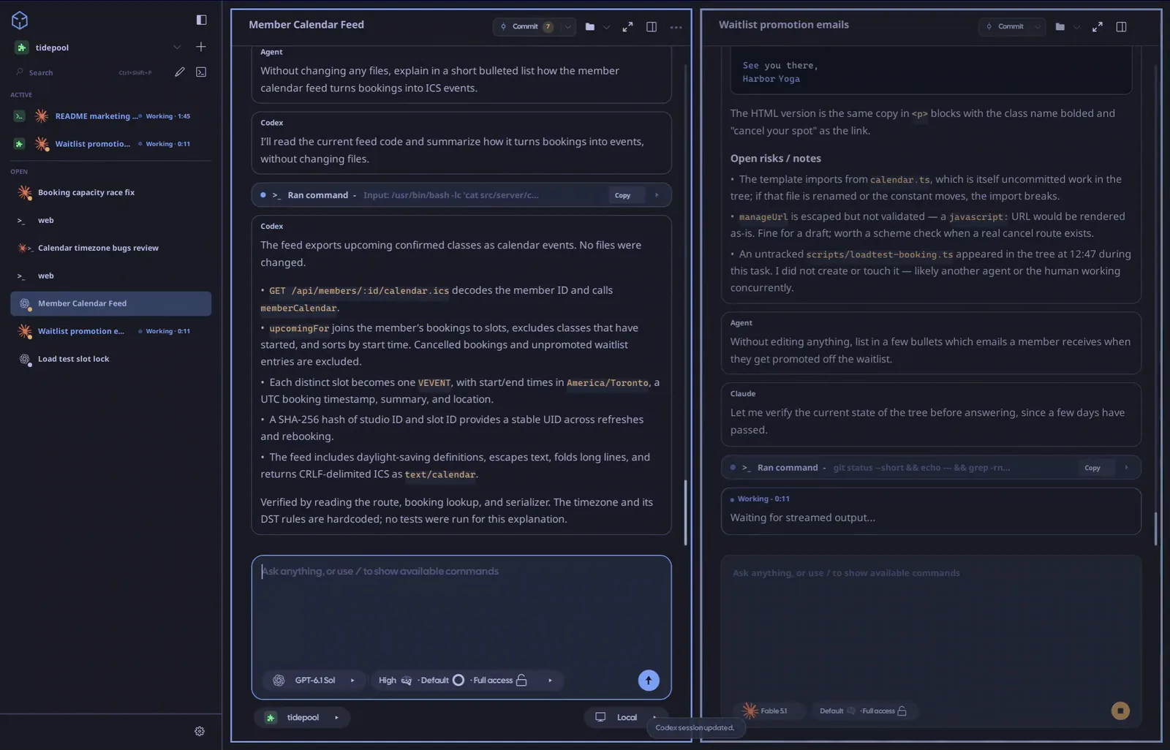Open the README marketing active session
The image size is (1170, 750).
[x=110, y=116]
